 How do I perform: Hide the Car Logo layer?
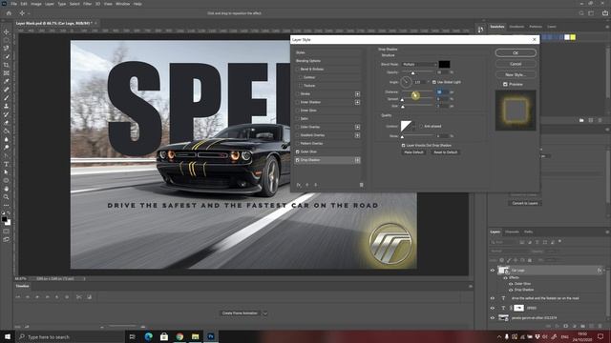click(x=493, y=270)
